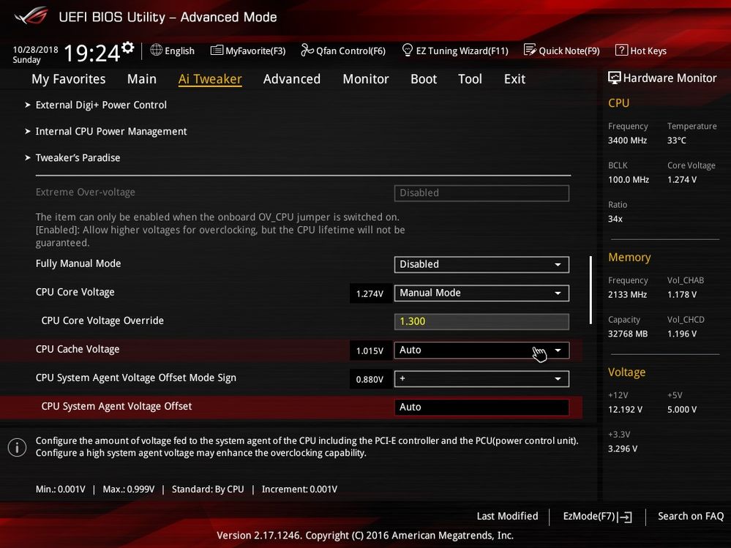Show the Hot Keys list
Viewport: 731px width, 548px height.
[648, 50]
